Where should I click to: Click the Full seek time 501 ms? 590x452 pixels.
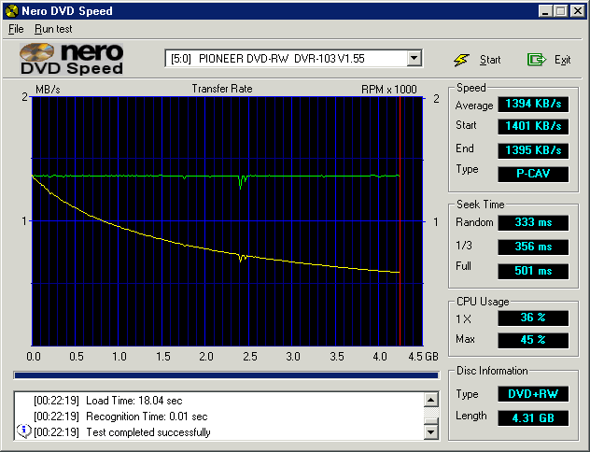(533, 271)
